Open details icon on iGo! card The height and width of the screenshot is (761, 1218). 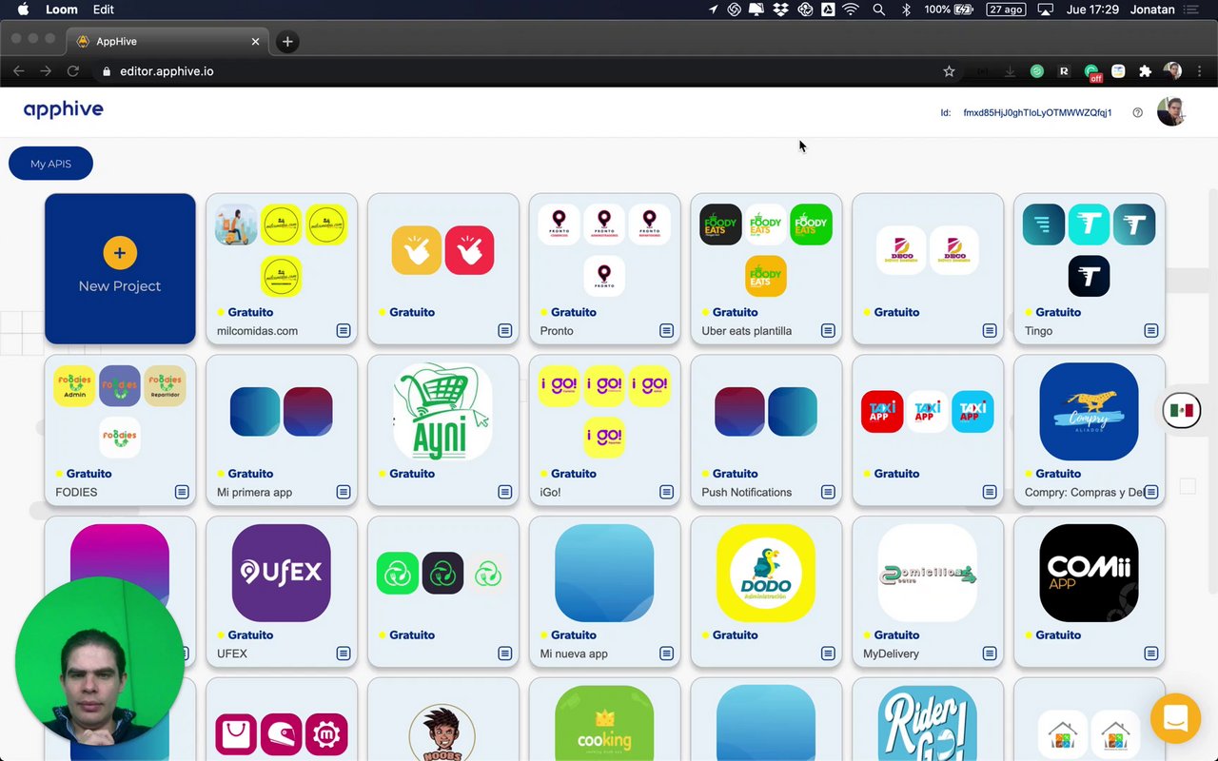coord(666,492)
